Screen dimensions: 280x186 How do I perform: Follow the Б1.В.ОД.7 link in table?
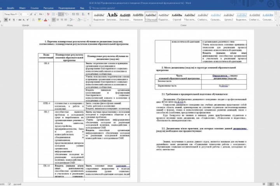tap(224, 86)
